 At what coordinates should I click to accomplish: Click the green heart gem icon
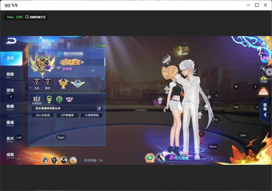150,158
